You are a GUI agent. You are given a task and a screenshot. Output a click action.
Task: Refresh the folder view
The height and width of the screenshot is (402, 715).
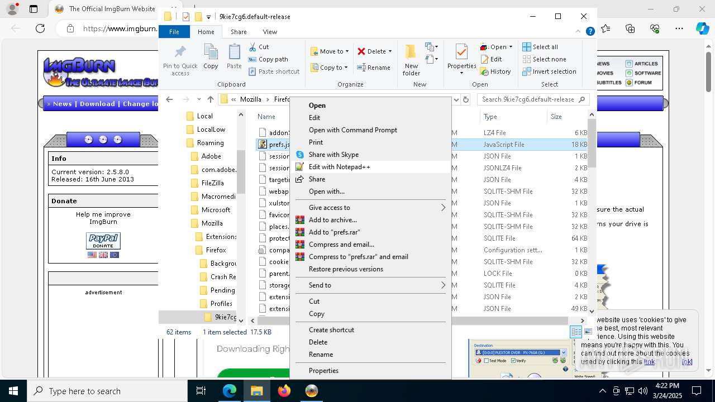pyautogui.click(x=466, y=99)
